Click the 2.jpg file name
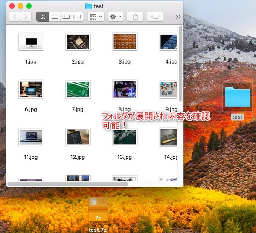The height and width of the screenshot is (233, 256). point(78,62)
